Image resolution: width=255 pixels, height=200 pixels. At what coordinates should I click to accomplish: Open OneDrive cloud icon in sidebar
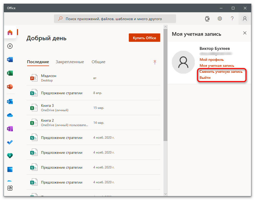[10, 115]
